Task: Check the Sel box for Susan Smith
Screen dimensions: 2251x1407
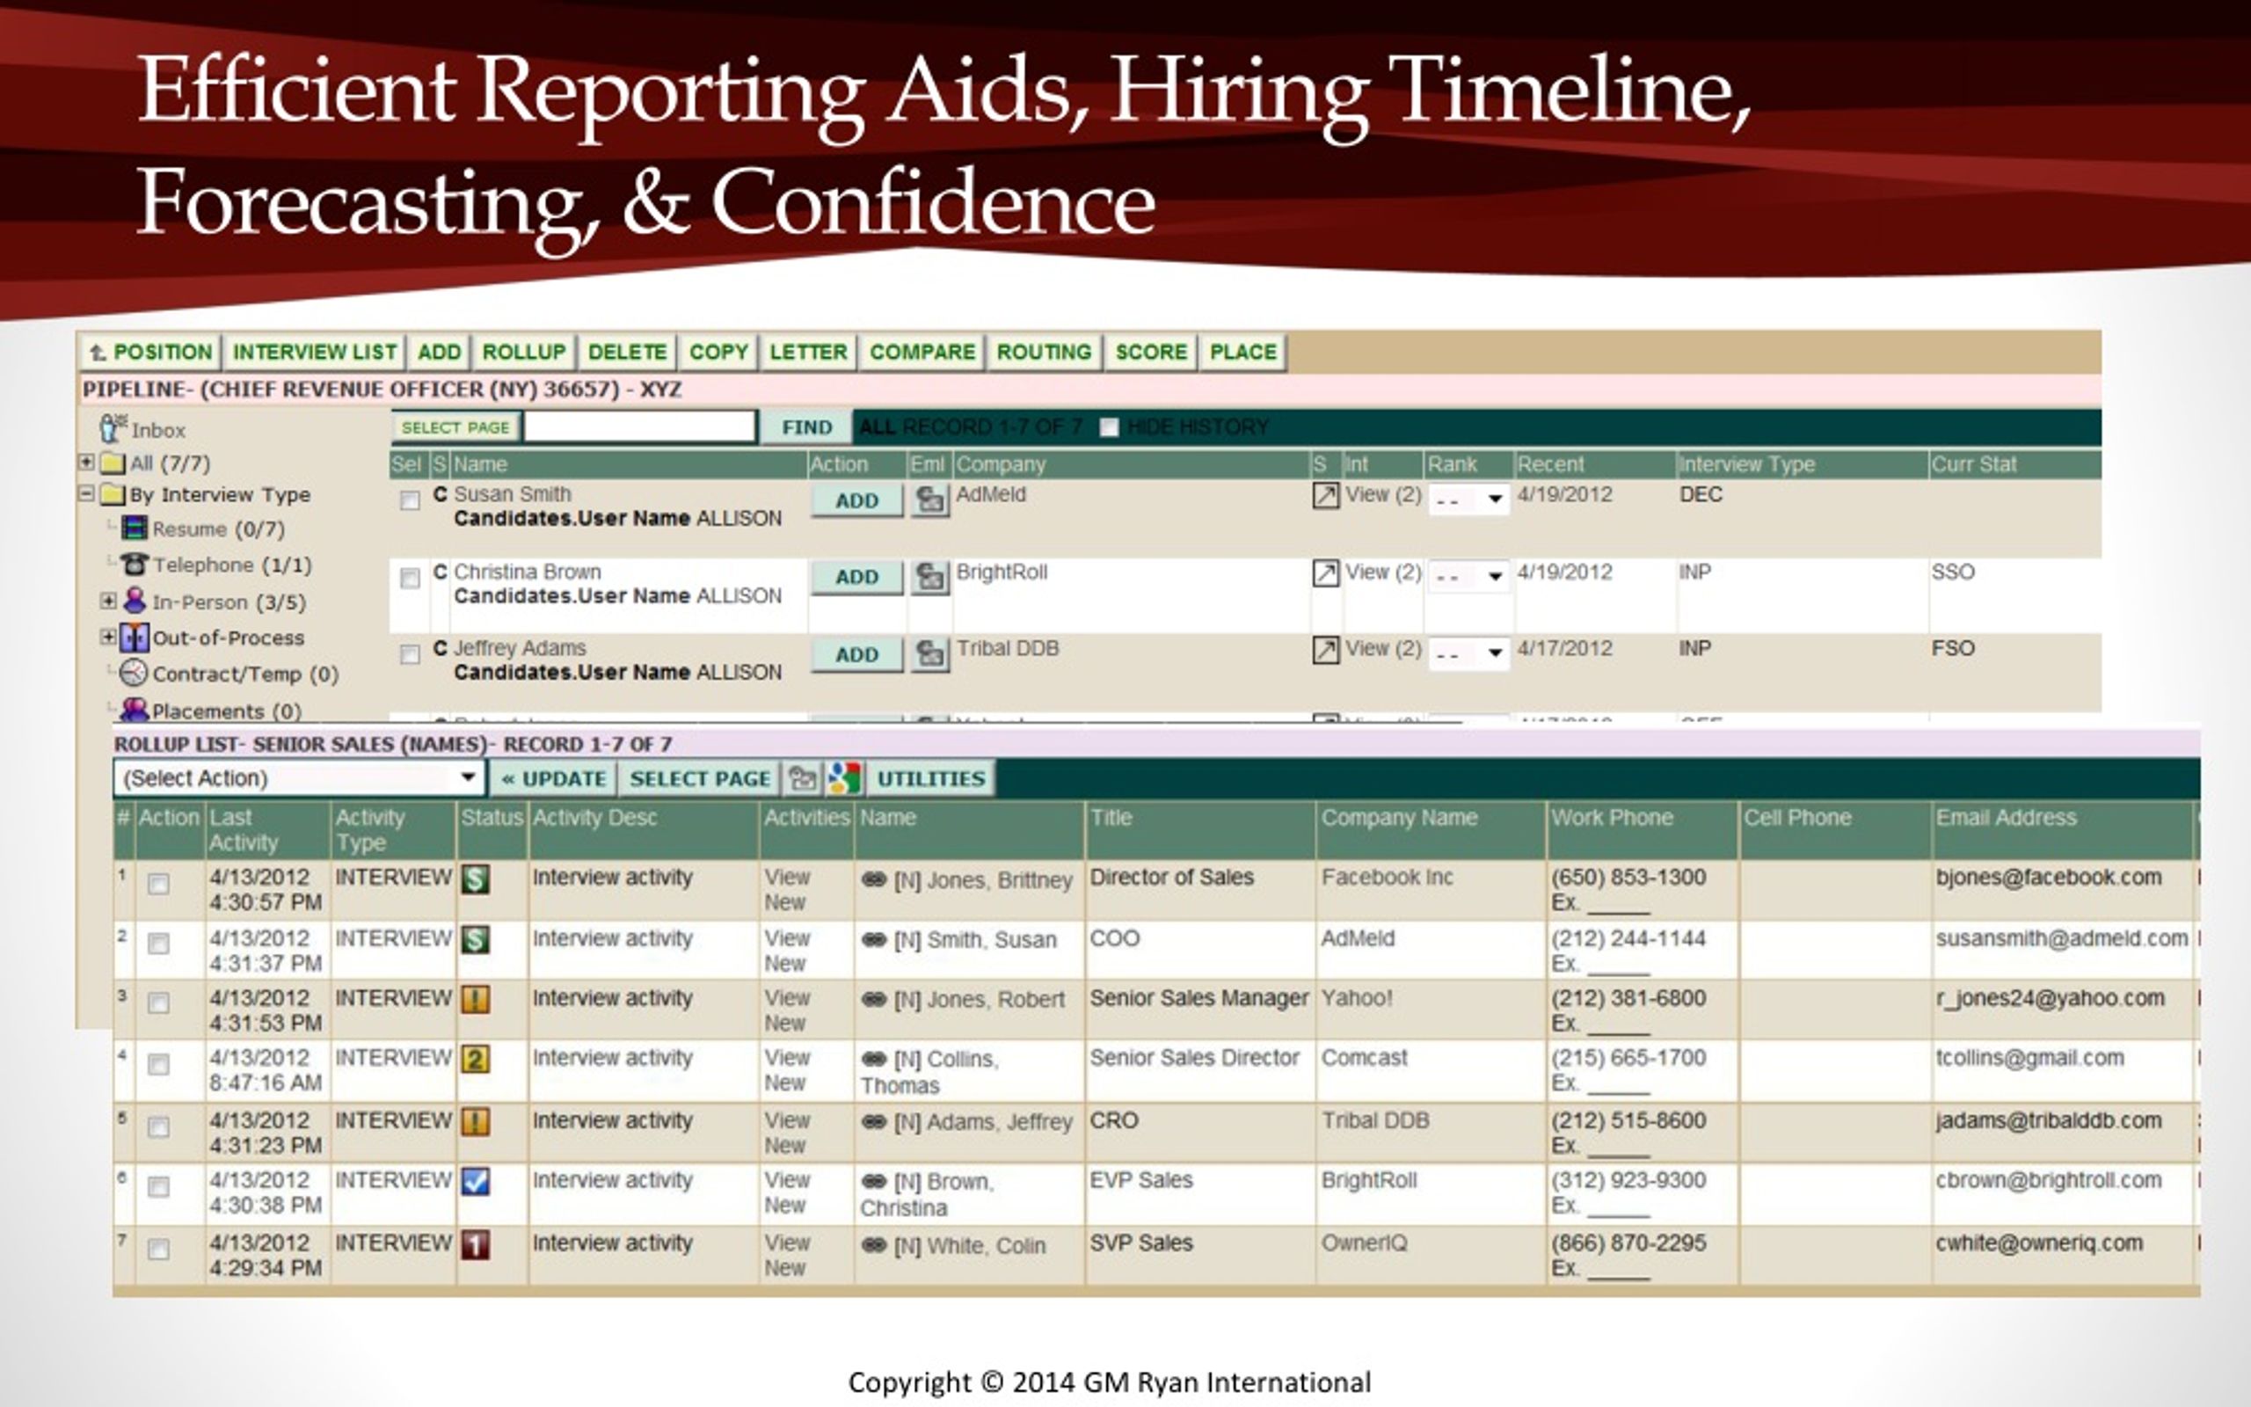Action: coord(409,501)
